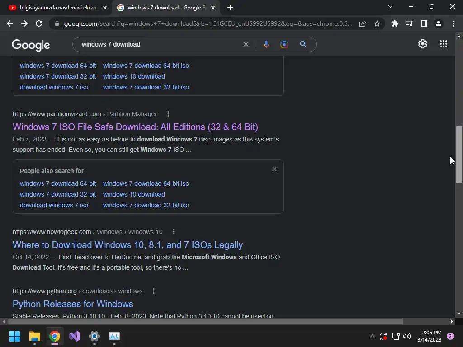Image resolution: width=463 pixels, height=347 pixels.
Task: Close the YouTube tab
Action: pos(105,8)
